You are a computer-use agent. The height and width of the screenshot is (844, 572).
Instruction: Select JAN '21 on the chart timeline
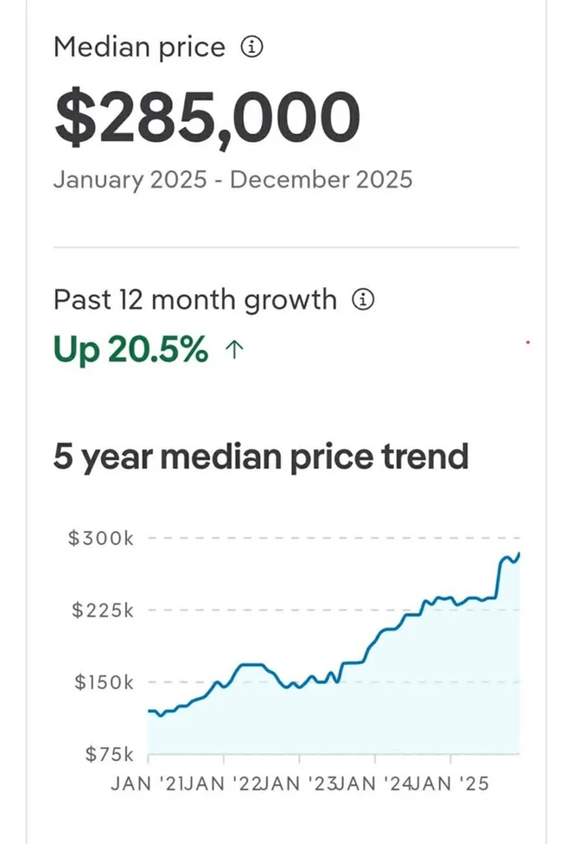point(149,785)
